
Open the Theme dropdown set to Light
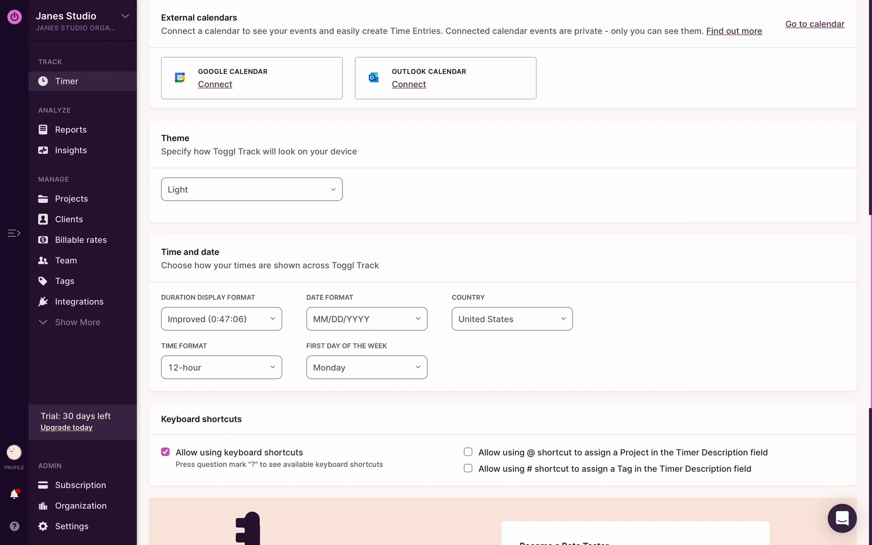point(252,189)
